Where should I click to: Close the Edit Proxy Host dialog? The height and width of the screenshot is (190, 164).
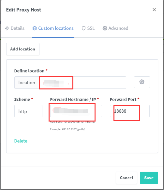click(154, 10)
